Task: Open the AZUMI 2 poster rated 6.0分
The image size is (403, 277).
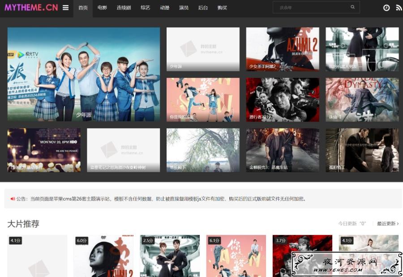Action: click(x=103, y=256)
